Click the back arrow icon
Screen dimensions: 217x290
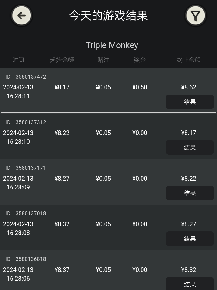[x=22, y=15]
